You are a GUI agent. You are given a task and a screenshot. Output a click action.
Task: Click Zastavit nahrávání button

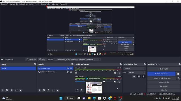(x=161, y=74)
